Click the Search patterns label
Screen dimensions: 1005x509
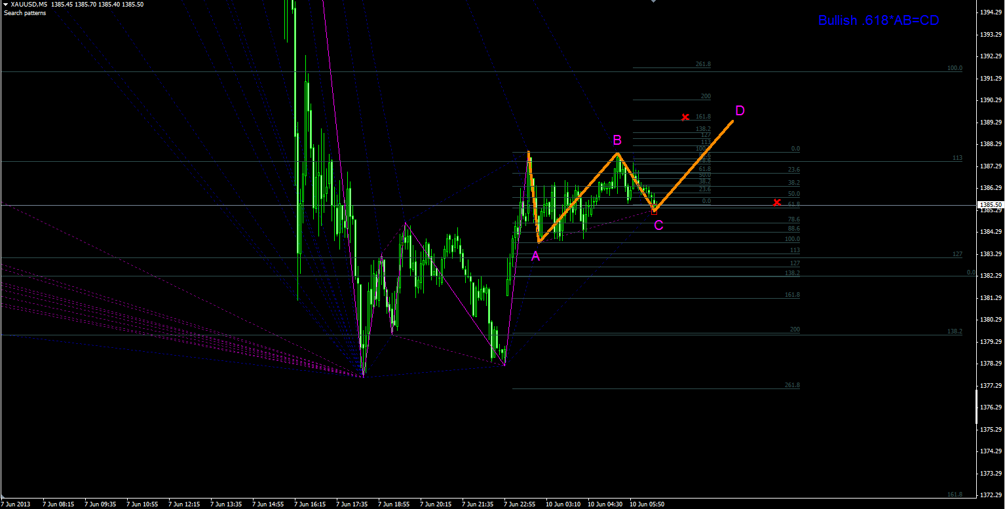[25, 13]
